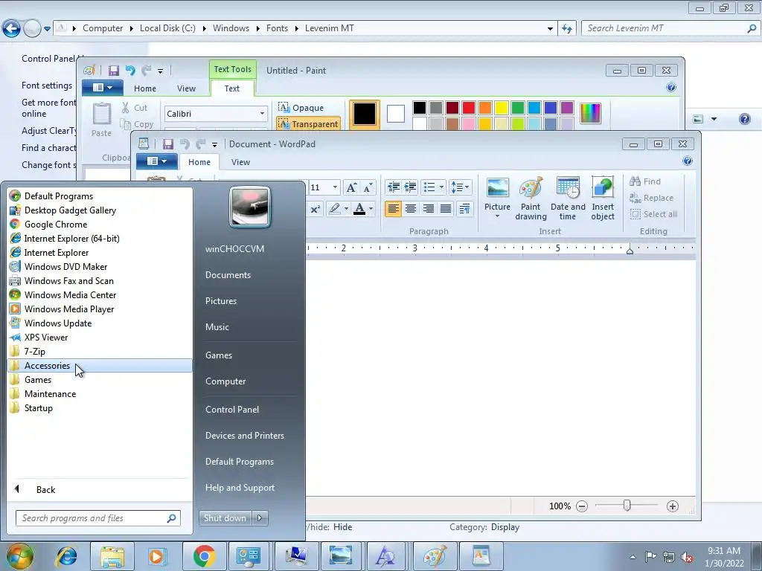
Task: Select Transparent background in Paint
Action: point(308,124)
